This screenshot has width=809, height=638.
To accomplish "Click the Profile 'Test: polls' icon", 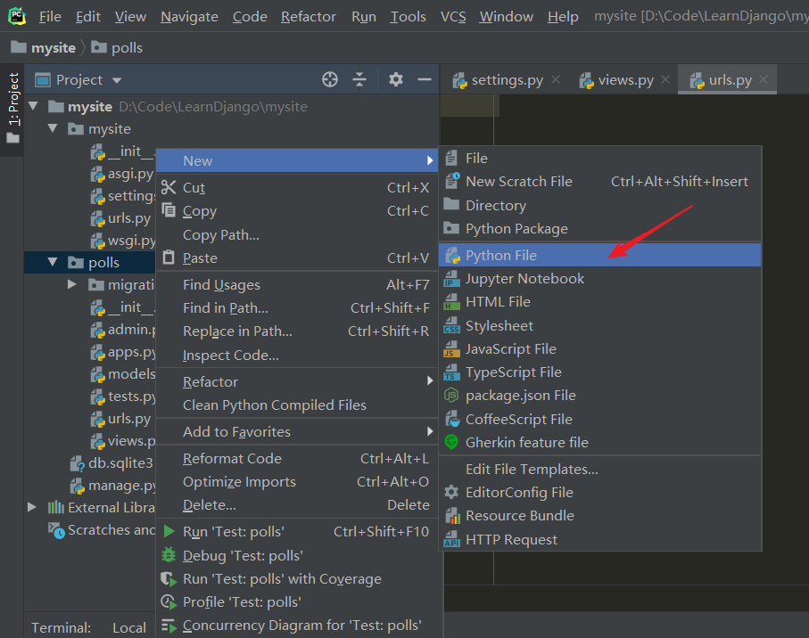I will pyautogui.click(x=169, y=601).
